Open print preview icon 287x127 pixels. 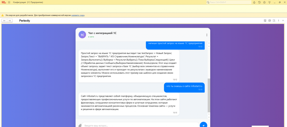click(274, 21)
